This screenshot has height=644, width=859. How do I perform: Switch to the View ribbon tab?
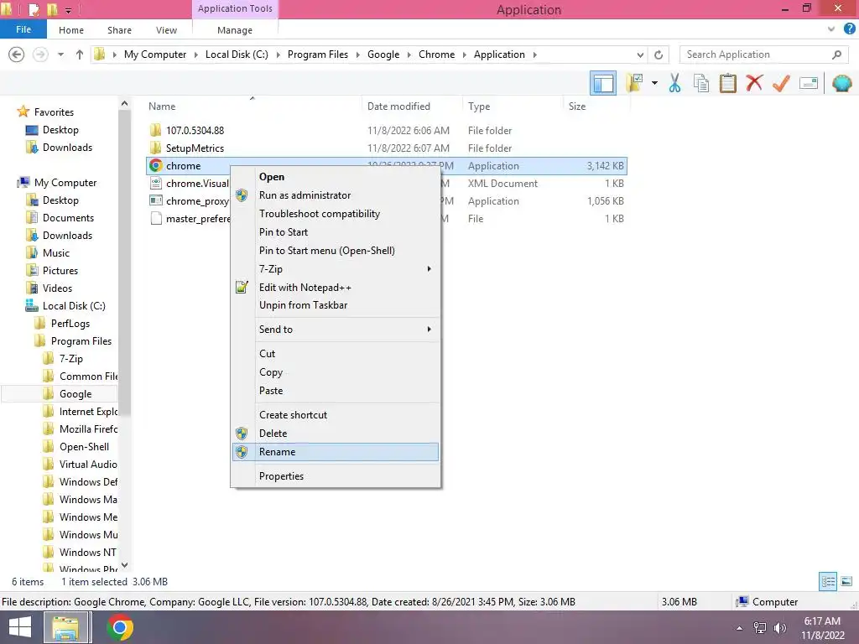(166, 30)
